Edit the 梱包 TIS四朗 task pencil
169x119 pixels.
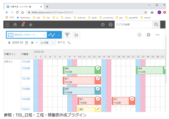pos(98,89)
